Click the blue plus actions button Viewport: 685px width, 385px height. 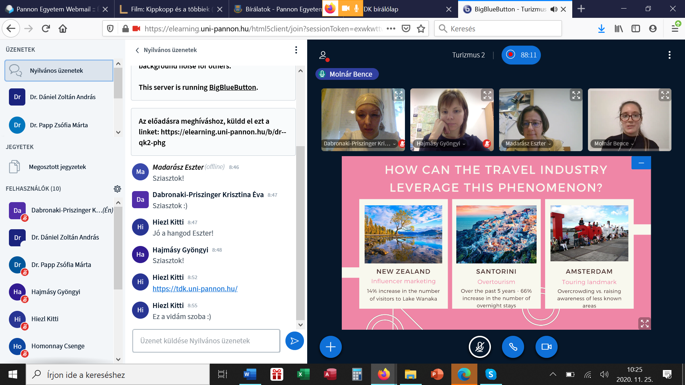tap(330, 346)
